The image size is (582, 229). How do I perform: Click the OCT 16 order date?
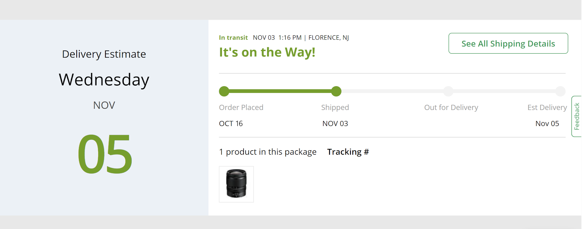pos(231,124)
